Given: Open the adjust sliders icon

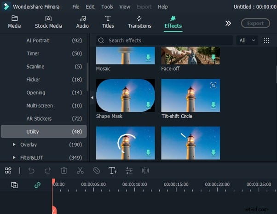Looking at the screenshot, I should pyautogui.click(x=129, y=171).
